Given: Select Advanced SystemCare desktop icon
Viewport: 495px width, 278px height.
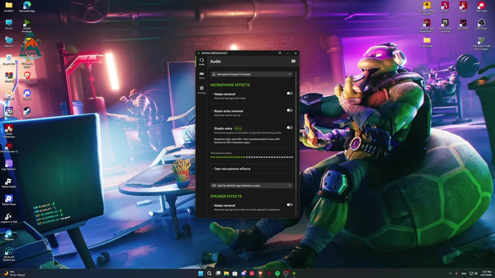Looking at the screenshot, I should (x=9, y=254).
